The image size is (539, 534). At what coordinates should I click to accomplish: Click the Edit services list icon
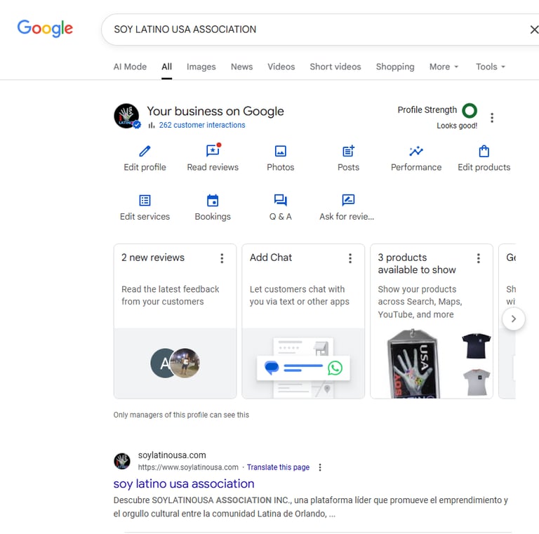point(145,200)
